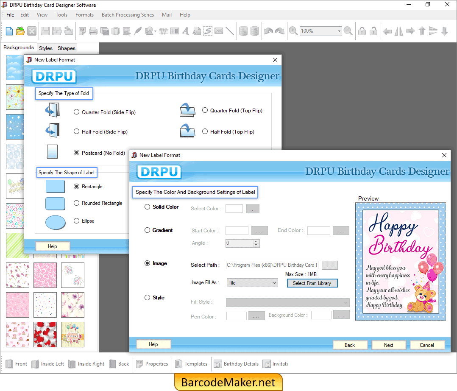Click the Next button in the dialog
This screenshot has width=457, height=391.
coord(388,345)
